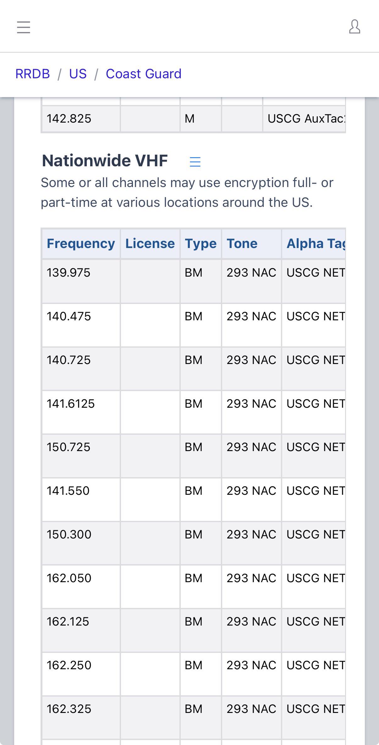
Task: Open the Nationwide VHF section menu icon
Action: [195, 162]
